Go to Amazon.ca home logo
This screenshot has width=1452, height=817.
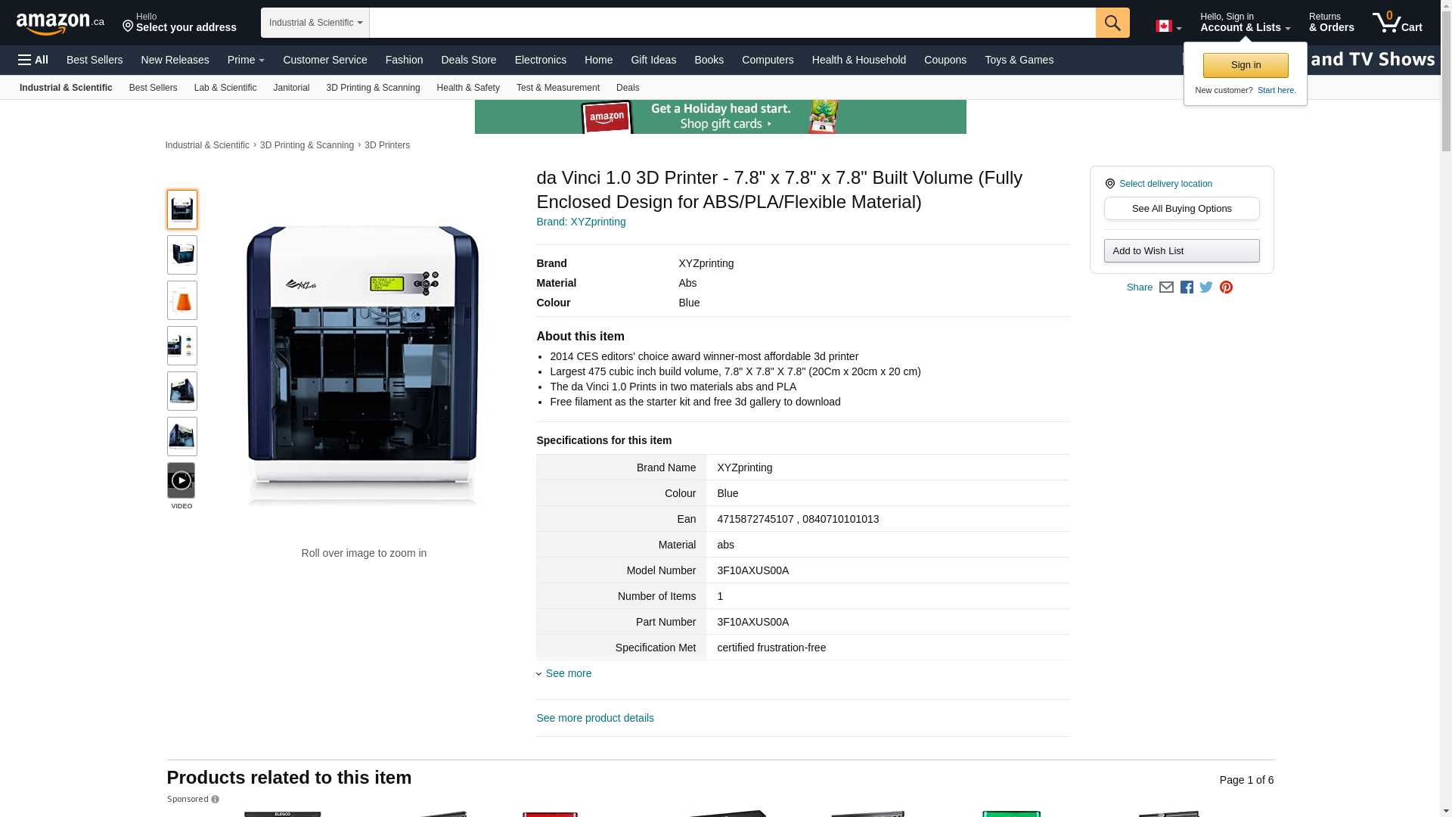click(x=60, y=23)
